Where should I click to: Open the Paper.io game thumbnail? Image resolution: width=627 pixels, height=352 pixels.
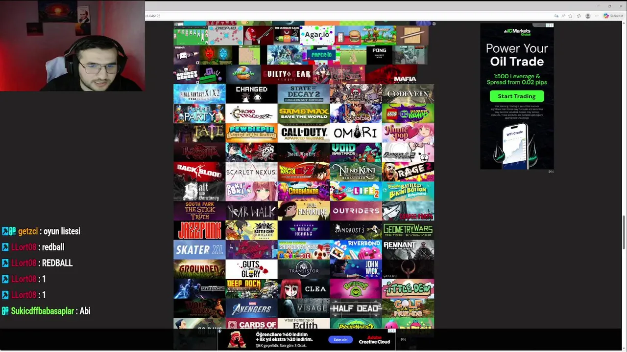[x=321, y=55]
